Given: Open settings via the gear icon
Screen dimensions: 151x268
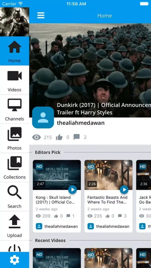Looking at the screenshot, I should pyautogui.click(x=14, y=260).
